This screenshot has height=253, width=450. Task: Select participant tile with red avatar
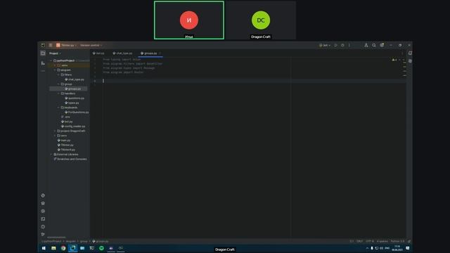click(x=189, y=20)
